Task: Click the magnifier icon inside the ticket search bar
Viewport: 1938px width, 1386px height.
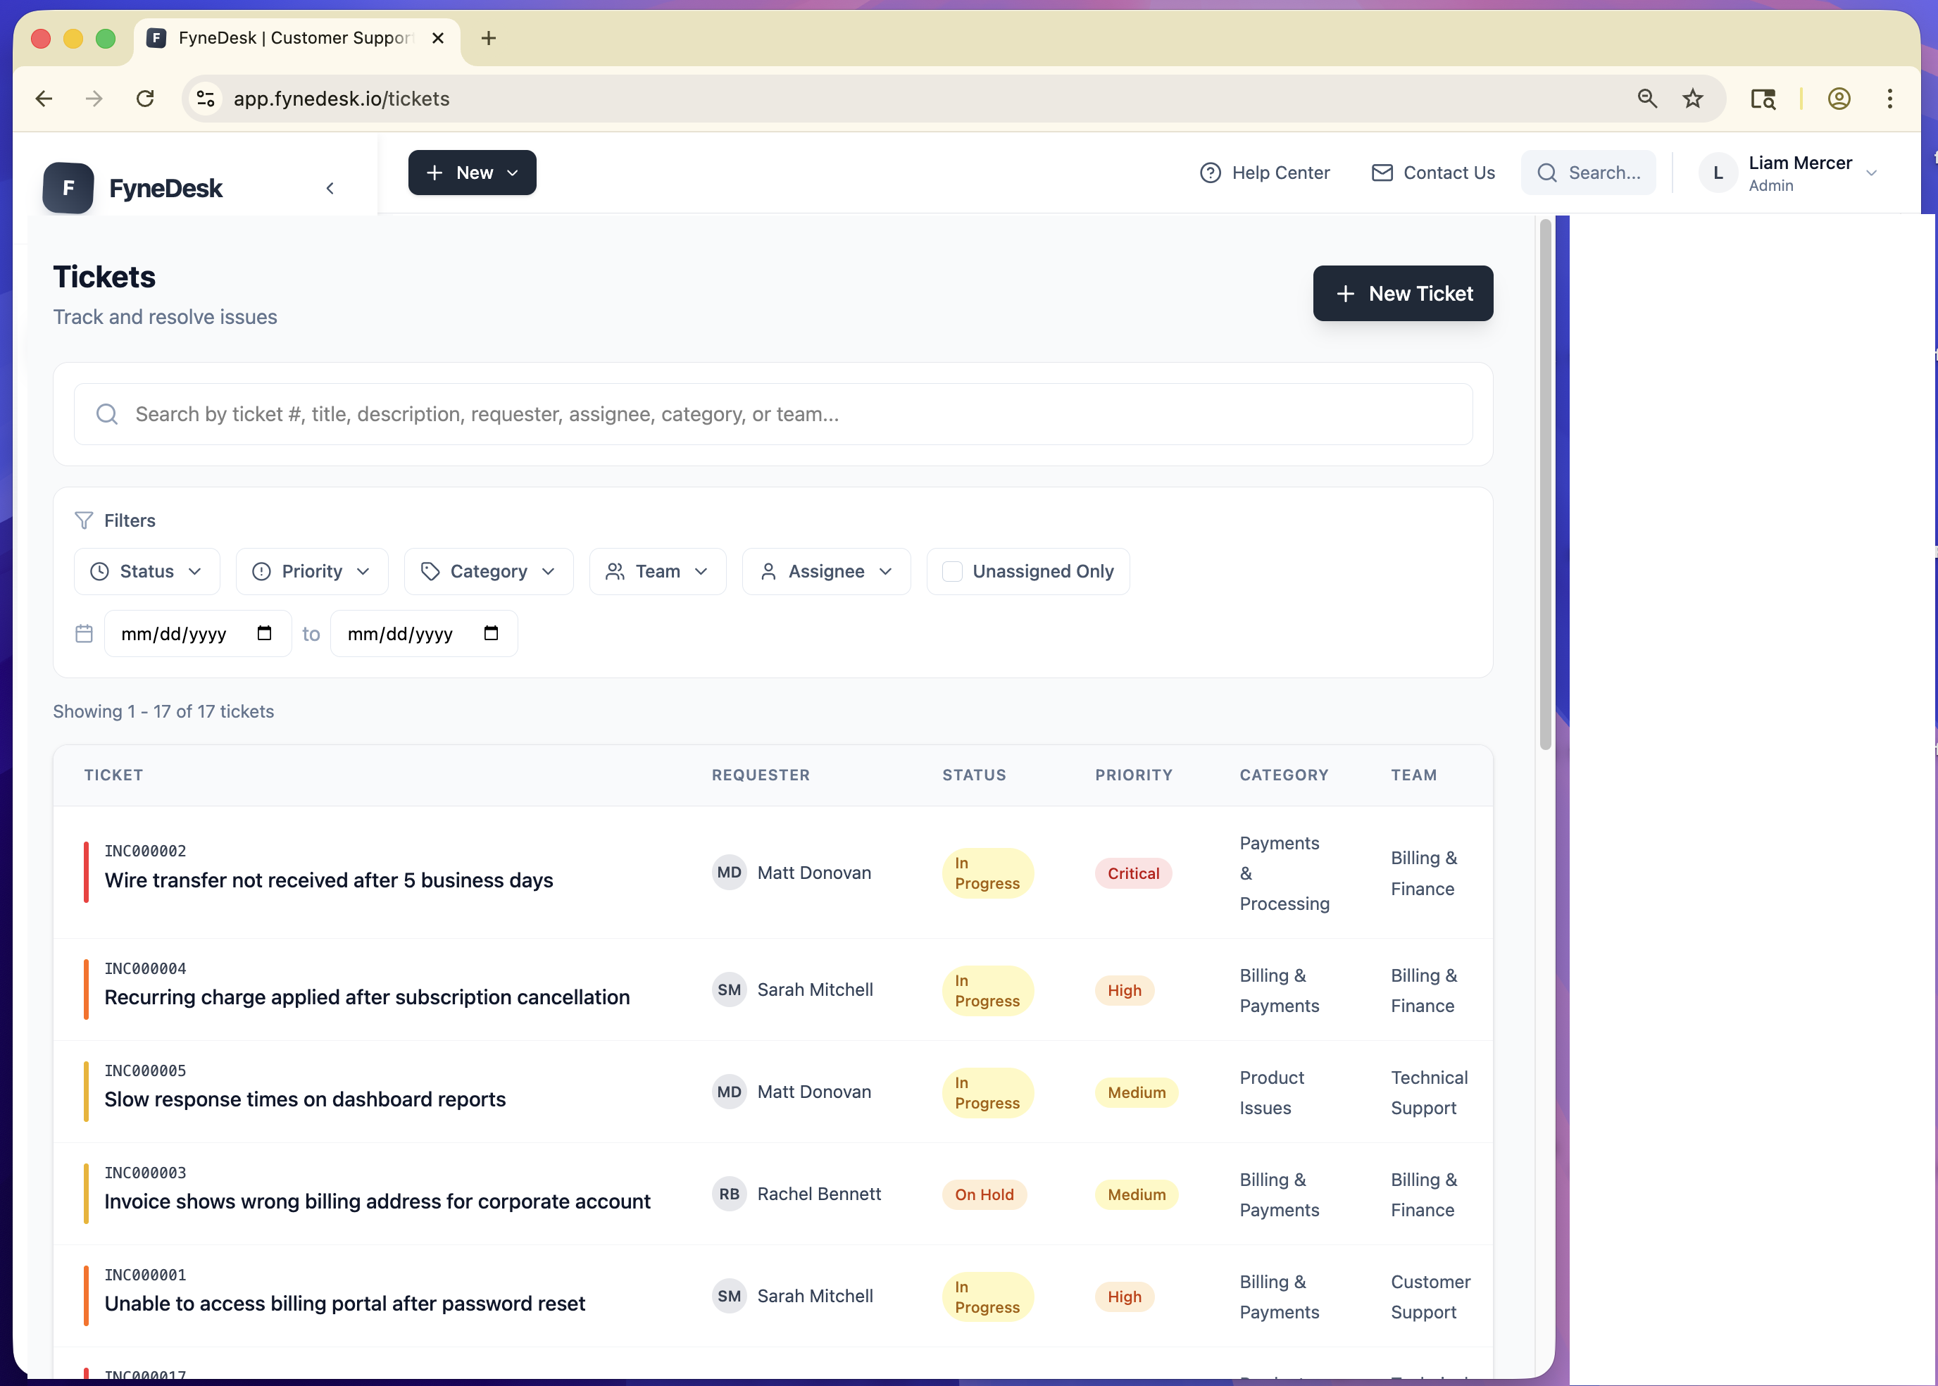Action: (106, 414)
